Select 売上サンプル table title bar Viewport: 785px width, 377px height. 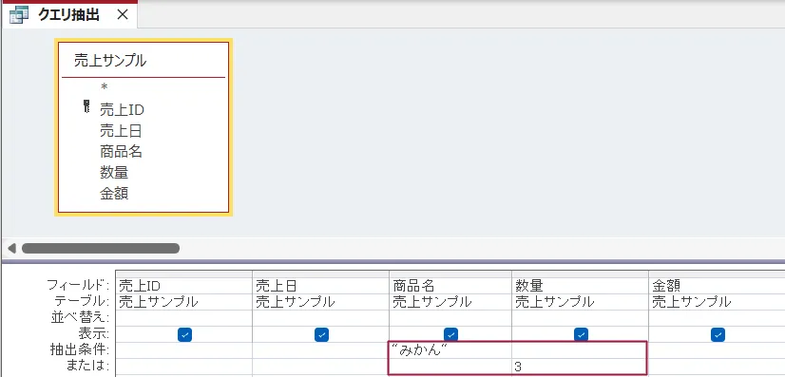pos(144,61)
